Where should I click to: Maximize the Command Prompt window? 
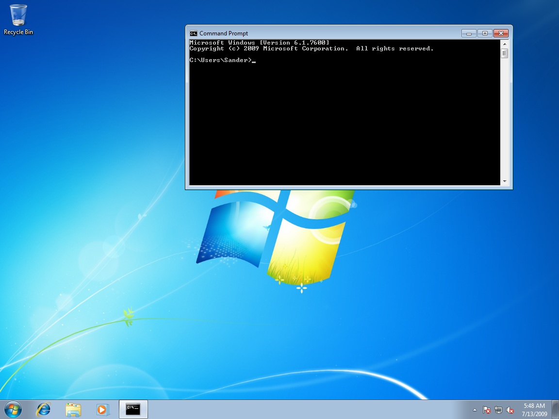[x=484, y=33]
